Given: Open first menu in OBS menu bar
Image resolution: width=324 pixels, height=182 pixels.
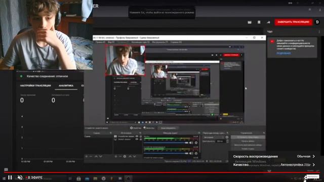Looking at the screenshot, I should tap(100, 42).
